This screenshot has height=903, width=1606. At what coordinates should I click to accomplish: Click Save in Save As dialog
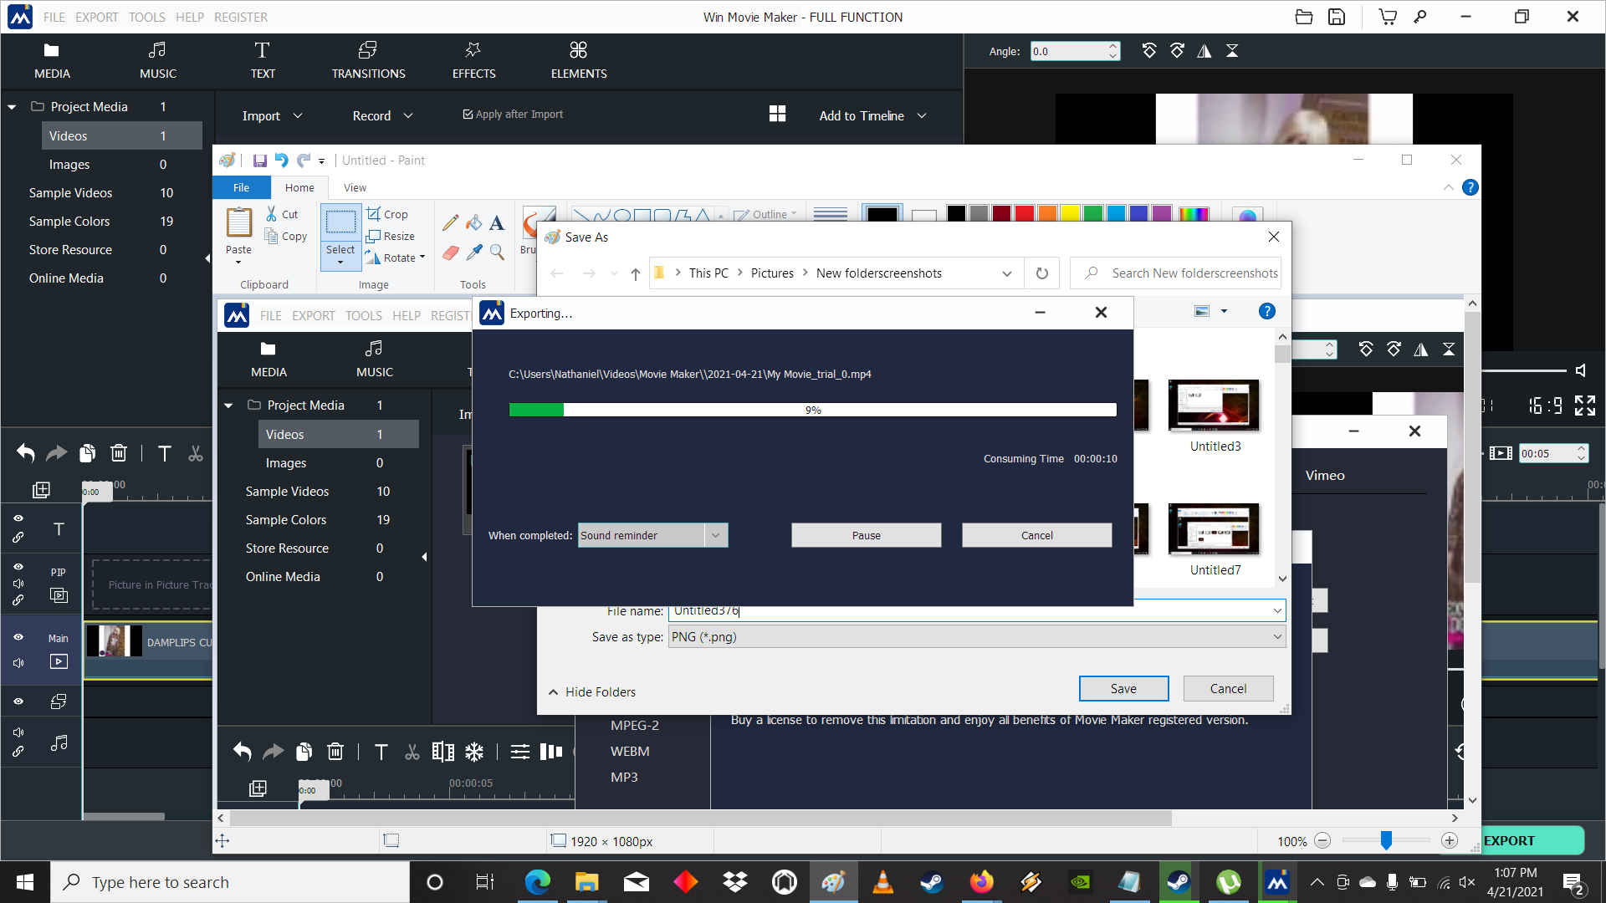pos(1123,688)
